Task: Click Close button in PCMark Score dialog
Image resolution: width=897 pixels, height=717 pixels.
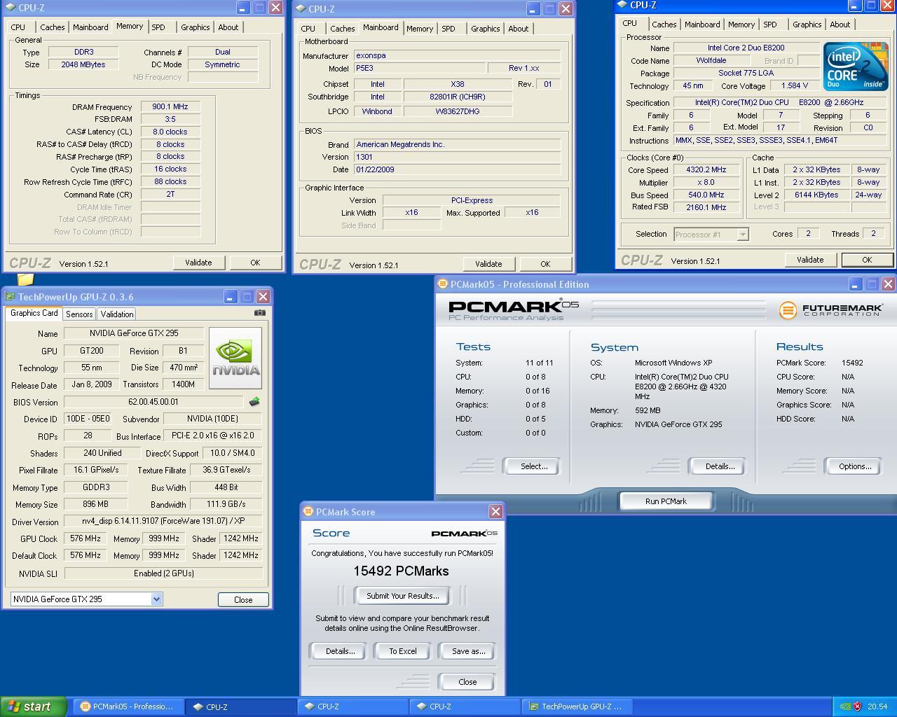Action: 467,682
